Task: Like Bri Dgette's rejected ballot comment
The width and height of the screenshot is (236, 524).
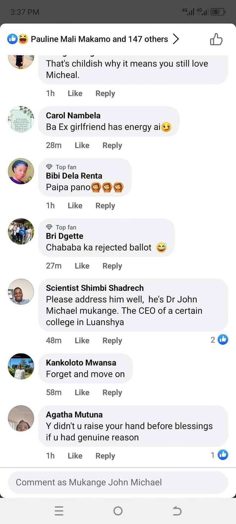Action: 82,266
